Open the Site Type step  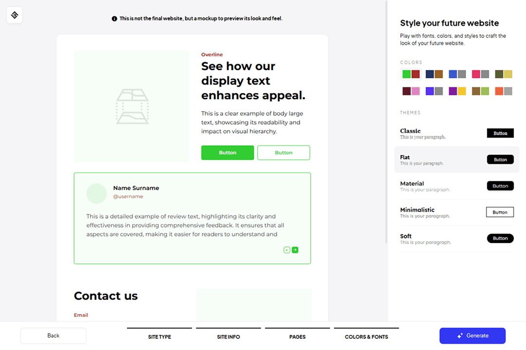[x=160, y=336]
